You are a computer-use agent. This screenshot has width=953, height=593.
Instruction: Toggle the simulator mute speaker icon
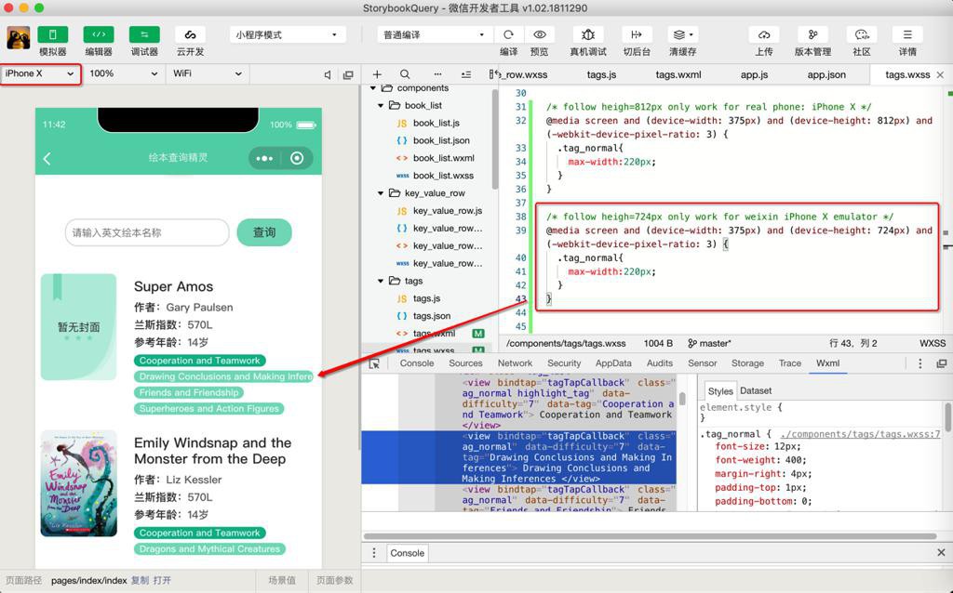(x=328, y=74)
